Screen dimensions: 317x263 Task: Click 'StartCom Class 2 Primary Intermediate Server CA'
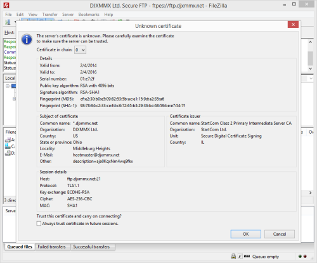coord(246,123)
